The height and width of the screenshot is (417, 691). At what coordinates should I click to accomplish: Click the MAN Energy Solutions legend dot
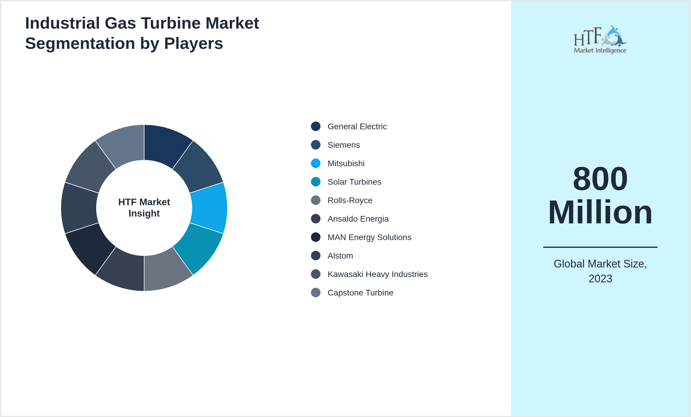[x=316, y=237]
